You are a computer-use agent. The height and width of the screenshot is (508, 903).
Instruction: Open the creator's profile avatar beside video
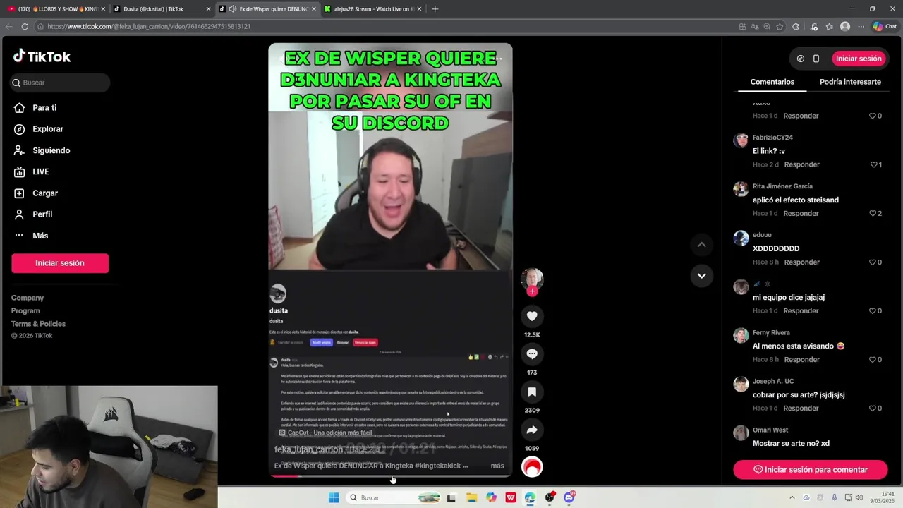(x=532, y=278)
